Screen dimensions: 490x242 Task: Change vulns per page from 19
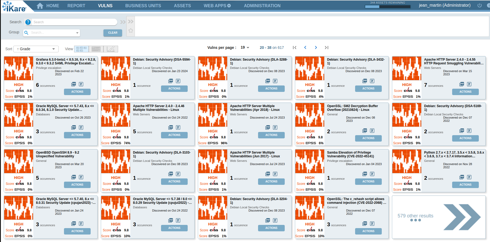click(244, 47)
